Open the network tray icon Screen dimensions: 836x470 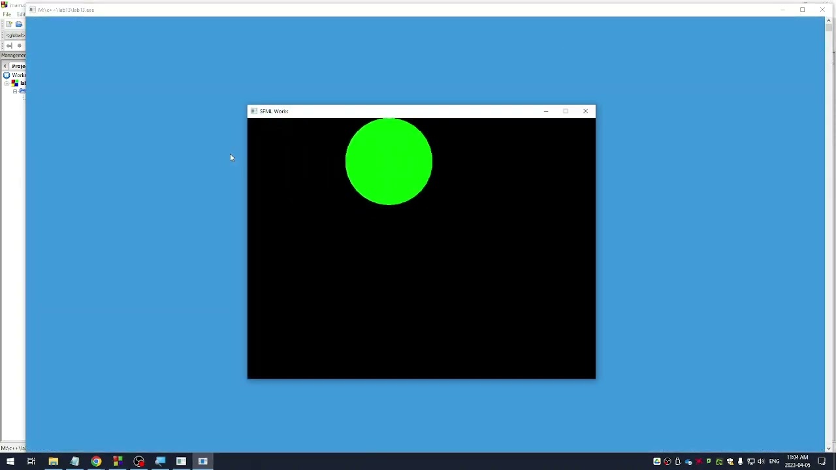tap(751, 462)
